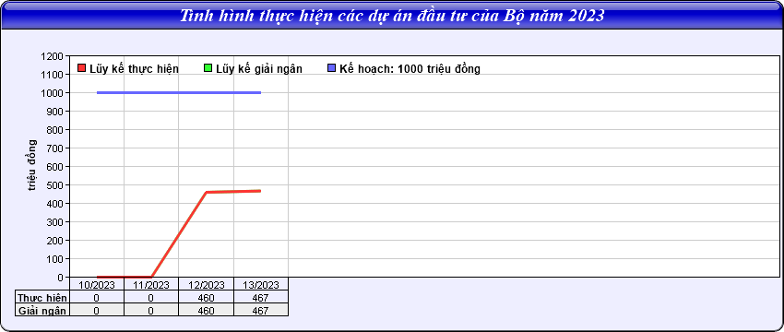This screenshot has width=784, height=332.
Task: Click the 12/2023 column header
Action: coord(206,285)
